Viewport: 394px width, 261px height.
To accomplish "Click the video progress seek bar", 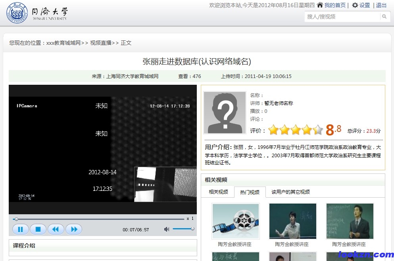I will [98, 219].
